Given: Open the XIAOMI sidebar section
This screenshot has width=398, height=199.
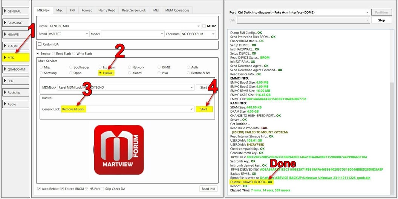Looking at the screenshot, I should [15, 46].
